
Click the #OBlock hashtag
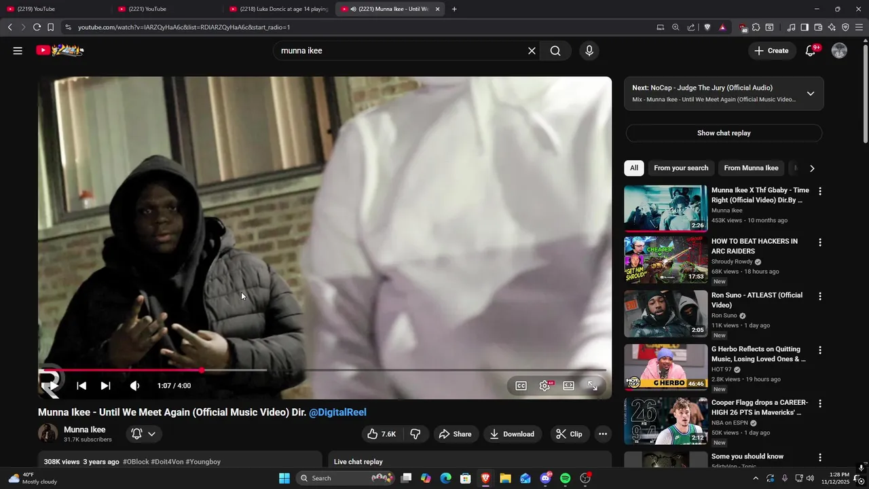pos(135,462)
